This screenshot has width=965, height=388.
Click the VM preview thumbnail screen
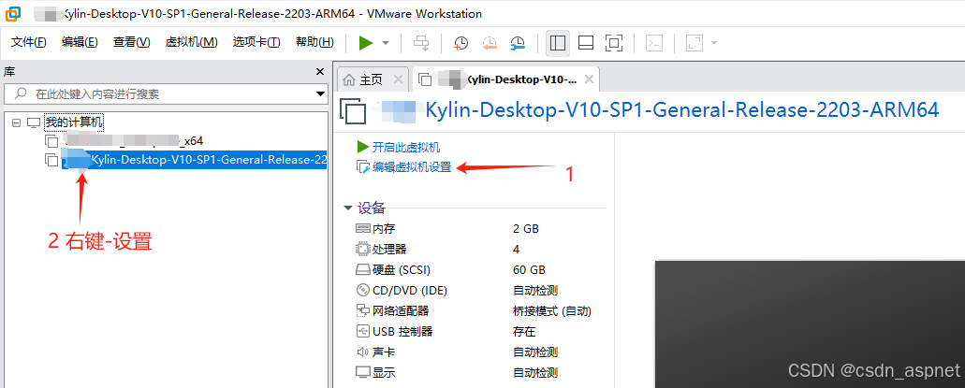coord(810,324)
